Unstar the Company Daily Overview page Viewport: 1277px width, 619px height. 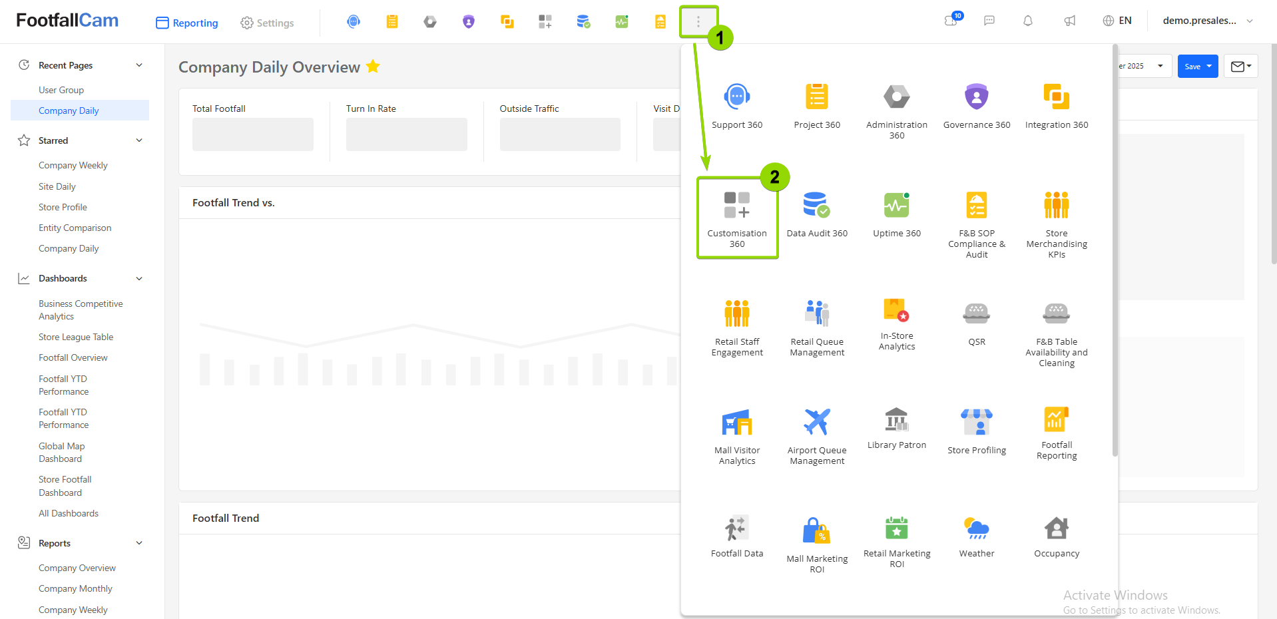click(373, 67)
